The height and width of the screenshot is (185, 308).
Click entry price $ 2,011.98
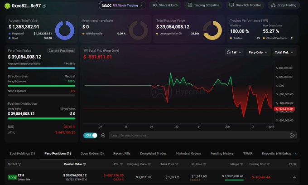coord(144,177)
